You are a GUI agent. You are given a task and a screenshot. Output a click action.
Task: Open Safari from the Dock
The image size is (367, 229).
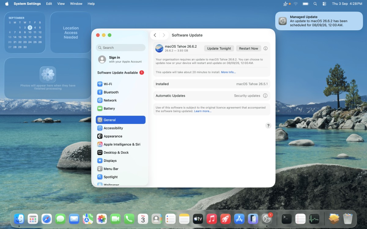pos(46,219)
